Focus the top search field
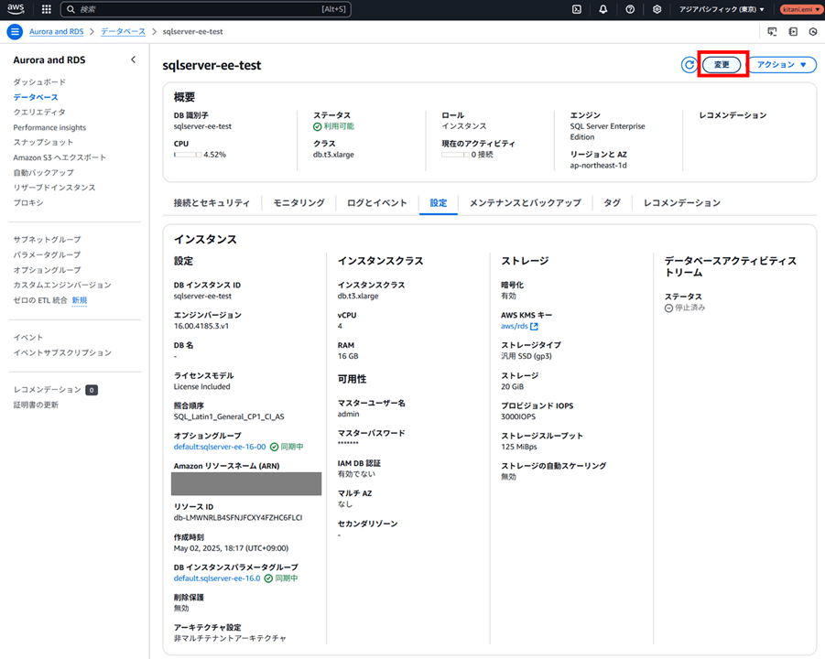825x659 pixels. (206, 9)
